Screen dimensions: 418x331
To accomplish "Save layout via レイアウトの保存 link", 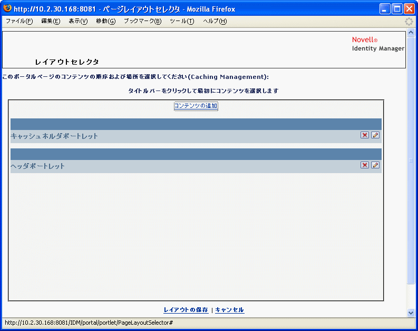I will click(x=186, y=310).
